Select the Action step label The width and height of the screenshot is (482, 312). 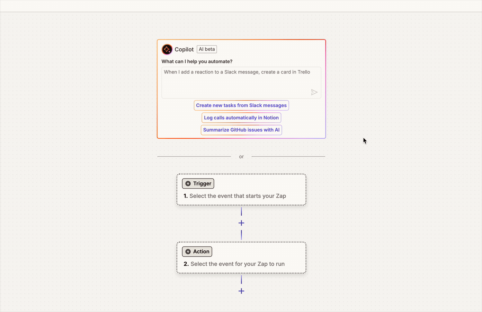[197, 251]
